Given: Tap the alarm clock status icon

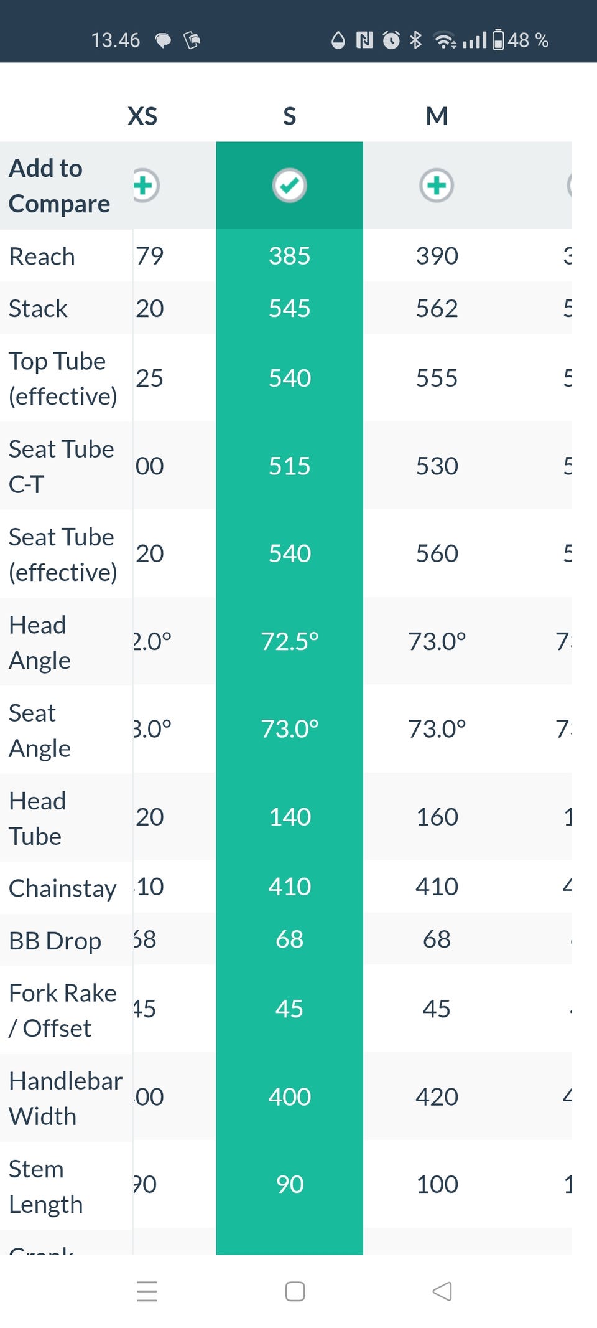Looking at the screenshot, I should [391, 40].
